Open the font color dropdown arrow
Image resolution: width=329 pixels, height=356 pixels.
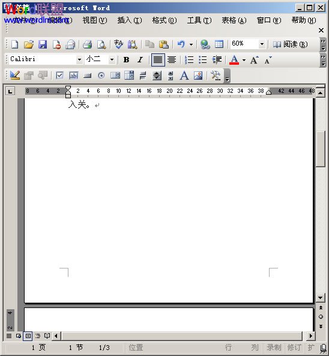coord(244,60)
